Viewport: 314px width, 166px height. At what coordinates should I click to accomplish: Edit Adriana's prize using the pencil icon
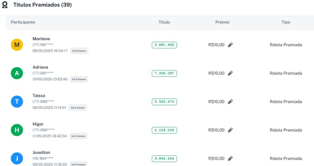(x=230, y=73)
